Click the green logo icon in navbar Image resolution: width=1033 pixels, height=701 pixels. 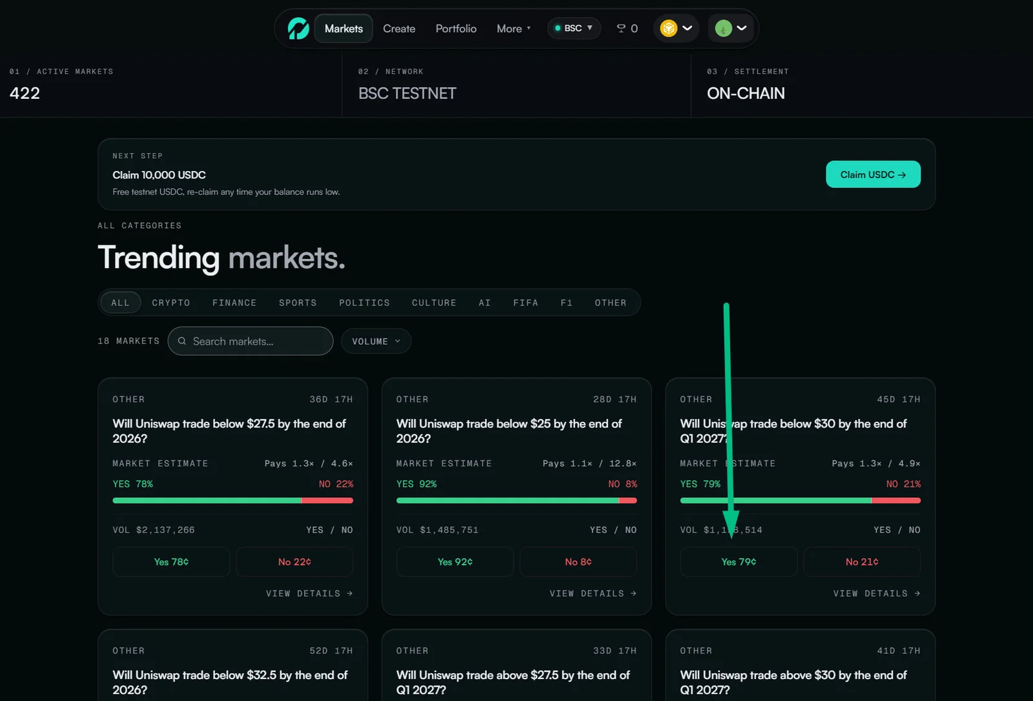click(x=298, y=28)
